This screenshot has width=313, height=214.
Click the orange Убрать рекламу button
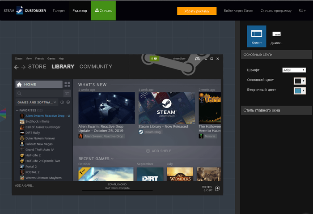pos(197,11)
